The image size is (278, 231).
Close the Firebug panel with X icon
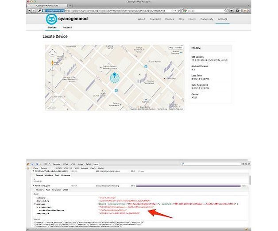[x=249, y=164]
